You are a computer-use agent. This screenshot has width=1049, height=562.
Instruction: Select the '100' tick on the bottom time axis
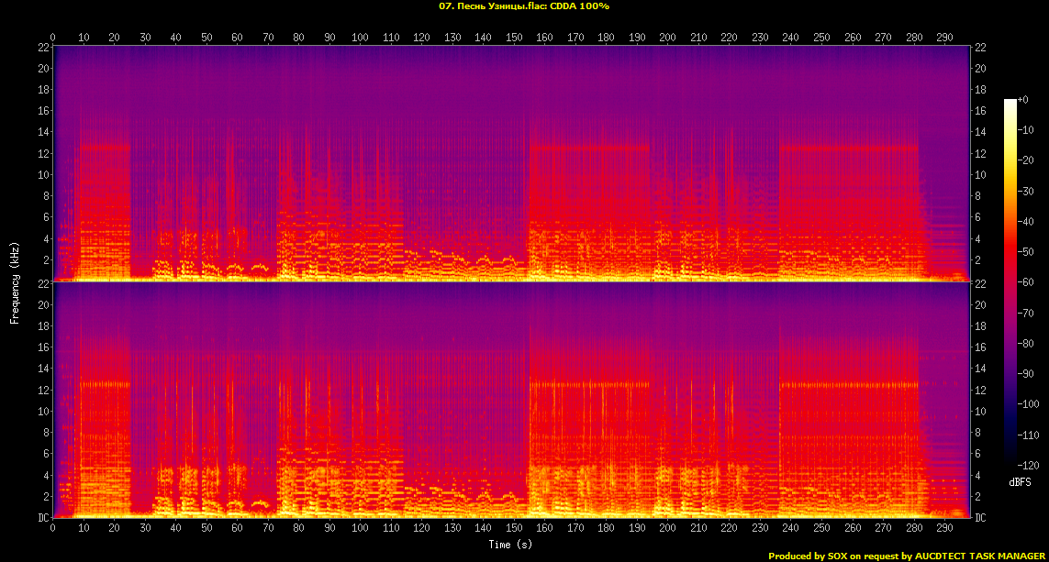tap(361, 530)
